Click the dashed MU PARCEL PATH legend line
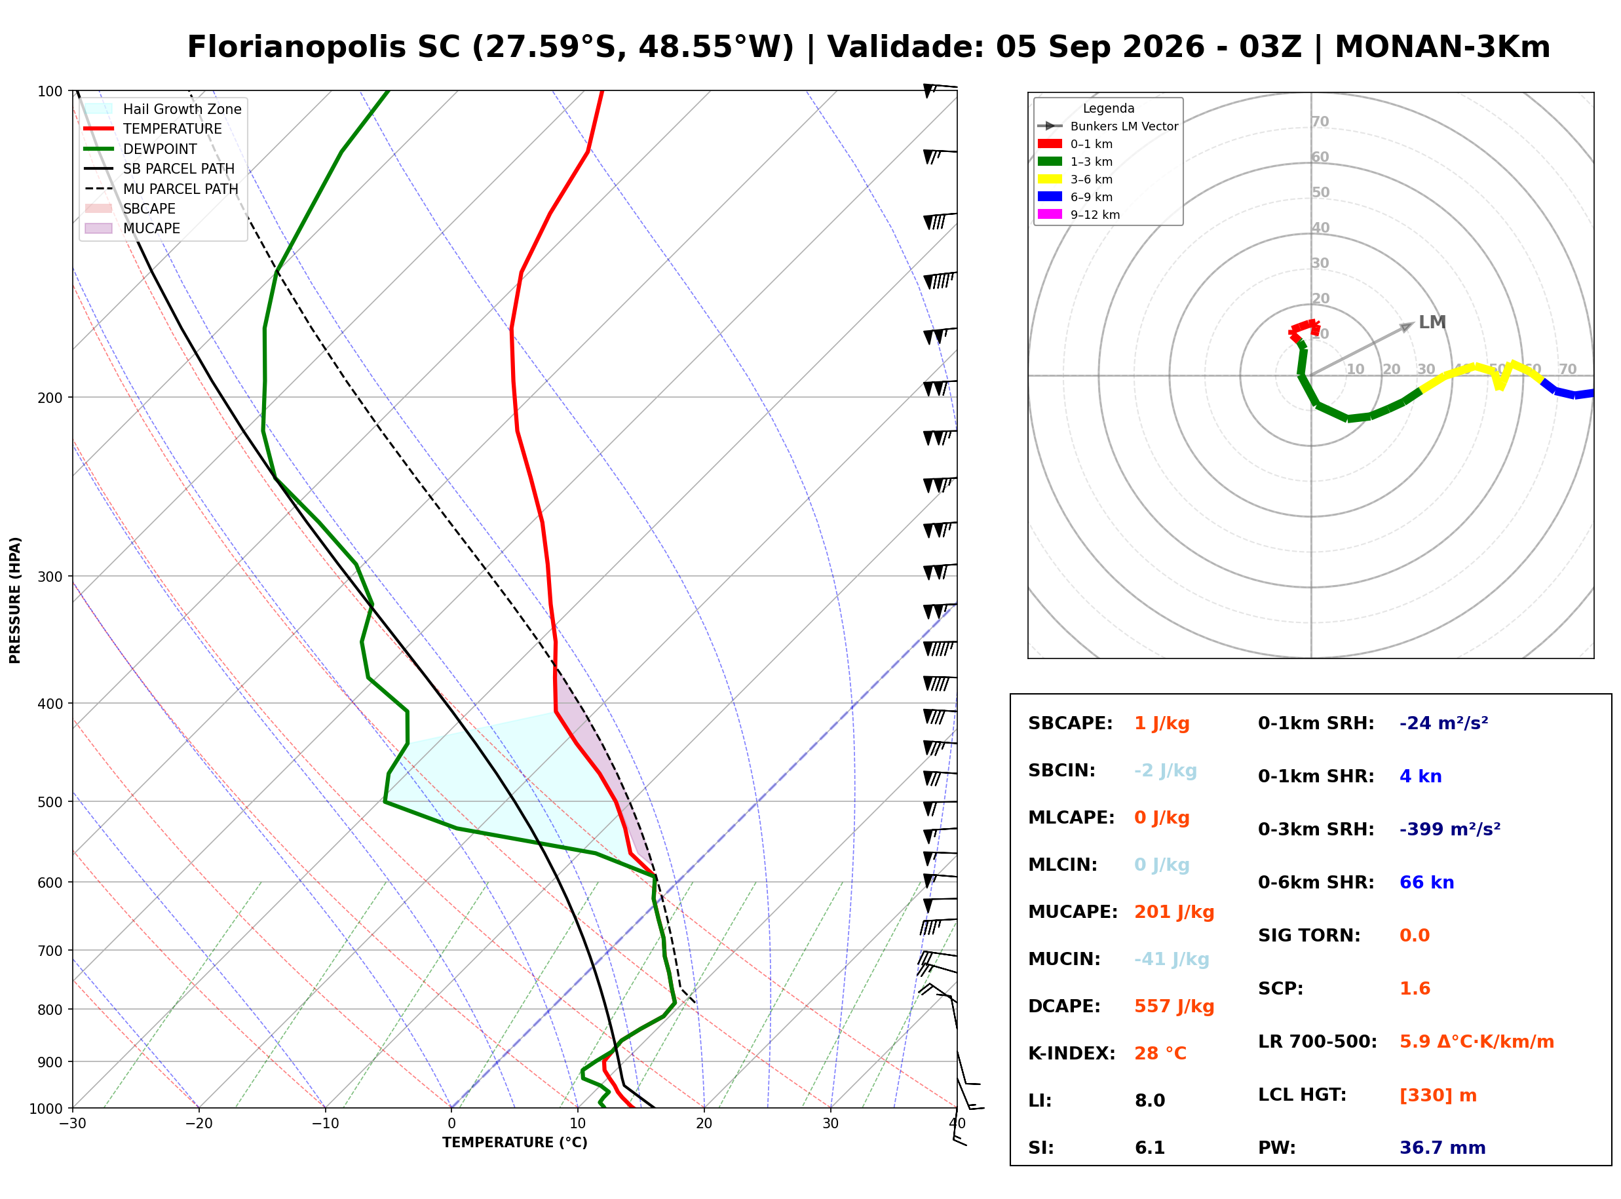This screenshot has height=1199, width=1621. pos(99,189)
